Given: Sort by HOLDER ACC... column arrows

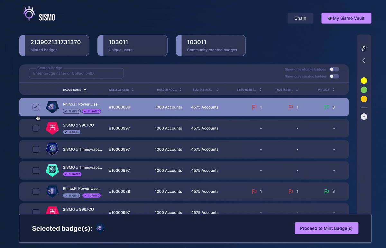Looking at the screenshot, I should click(180, 90).
